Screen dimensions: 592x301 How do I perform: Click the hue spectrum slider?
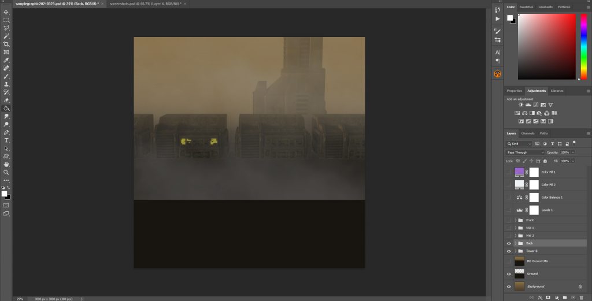click(584, 47)
